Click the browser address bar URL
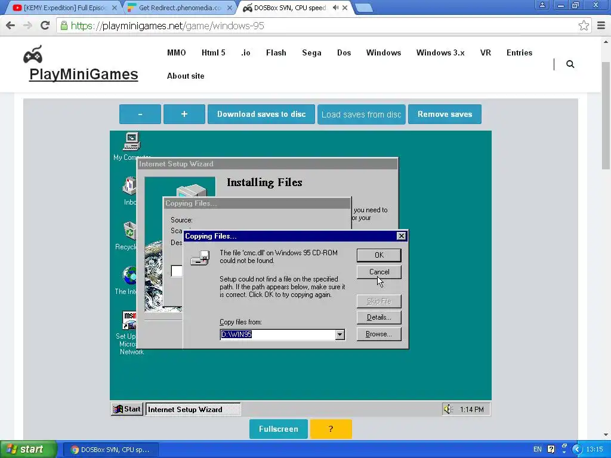The image size is (611, 458). (168, 26)
